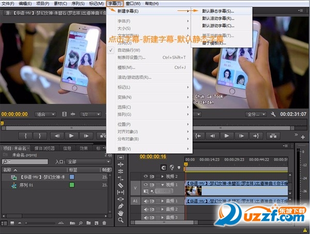Expand the 音频 3 track
Screen dimensions: 310x234
click(x=163, y=217)
